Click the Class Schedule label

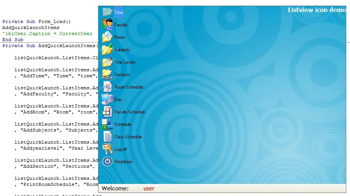tap(128, 137)
